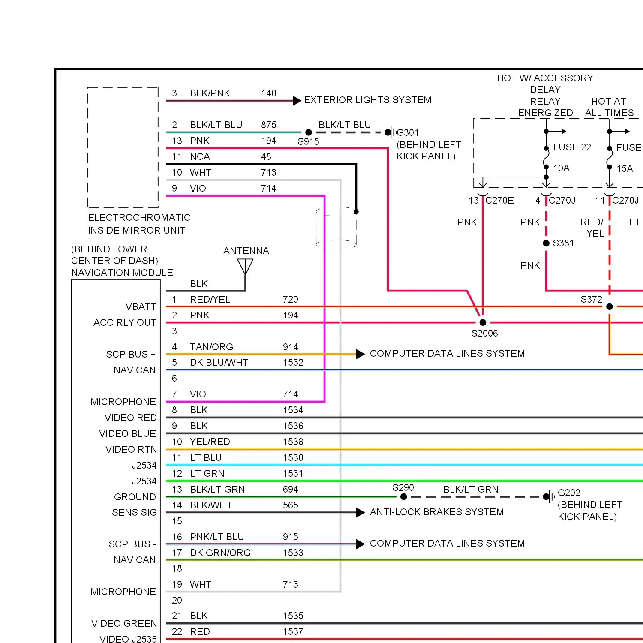The height and width of the screenshot is (643, 643).
Task: Select the ANTI-LOCK BRAKES SYSTEM label
Action: [x=437, y=512]
